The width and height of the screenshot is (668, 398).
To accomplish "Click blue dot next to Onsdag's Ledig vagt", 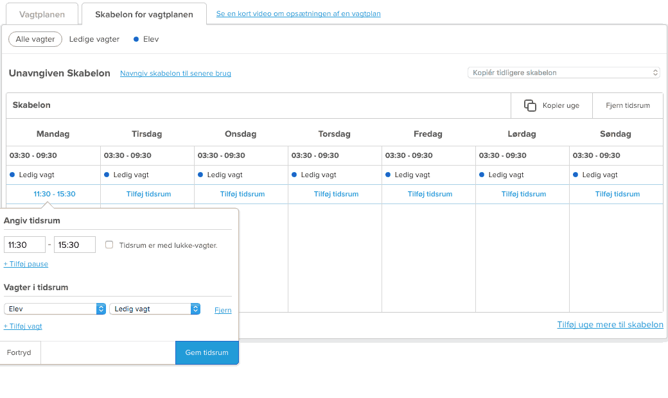I will tap(200, 174).
